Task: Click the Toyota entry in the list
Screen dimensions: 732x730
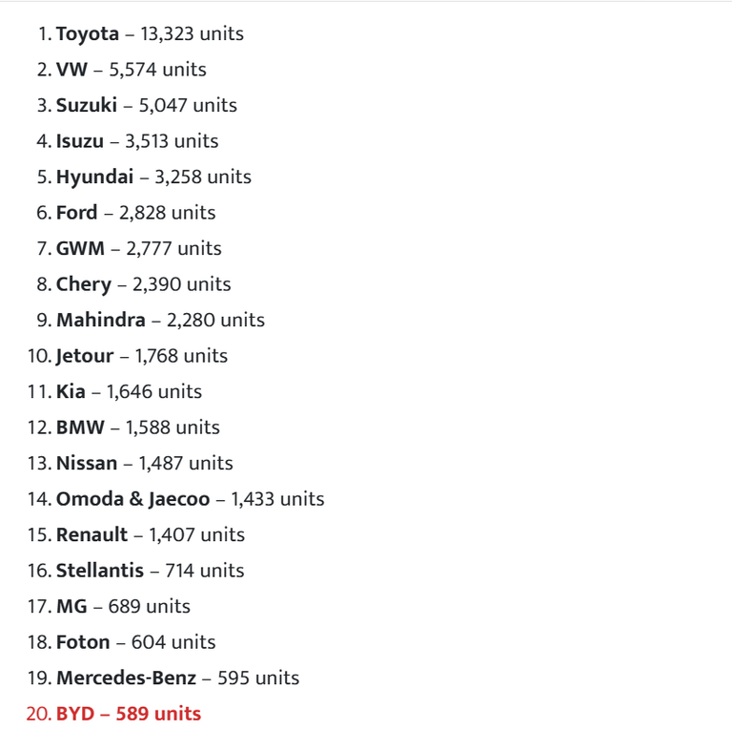Action: [88, 34]
